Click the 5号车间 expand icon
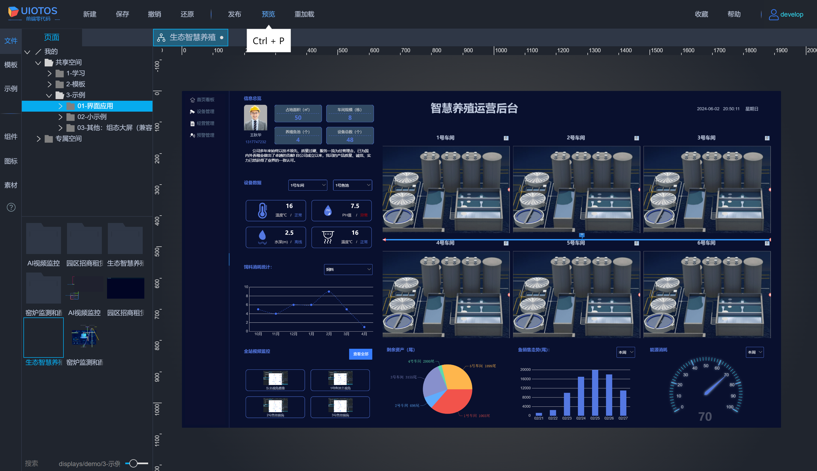The width and height of the screenshot is (817, 471). (636, 243)
